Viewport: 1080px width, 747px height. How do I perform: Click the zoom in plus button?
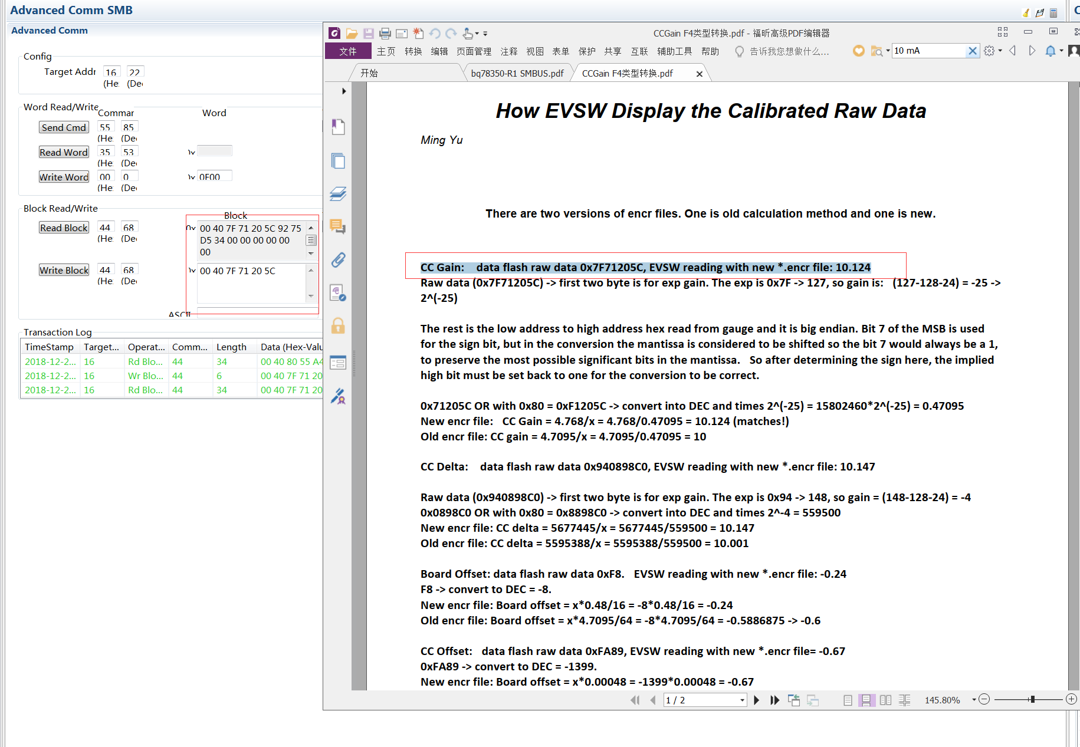point(1072,699)
